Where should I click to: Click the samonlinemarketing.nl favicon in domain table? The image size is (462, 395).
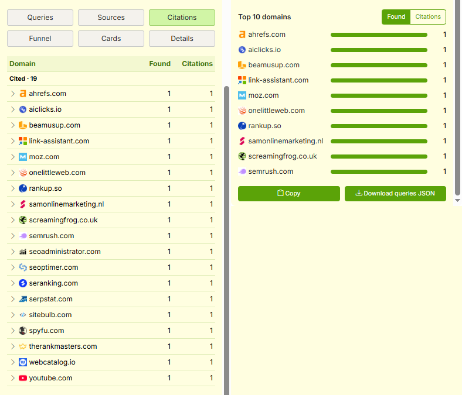click(23, 204)
